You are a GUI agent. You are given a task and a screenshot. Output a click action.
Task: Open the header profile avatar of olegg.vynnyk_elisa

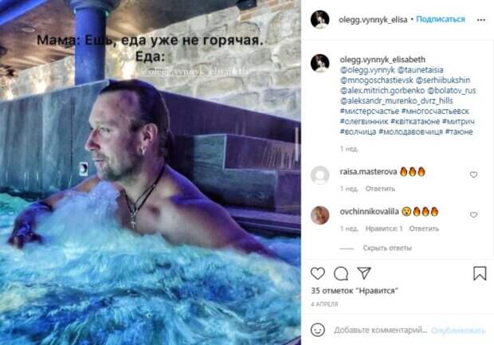pyautogui.click(x=320, y=19)
